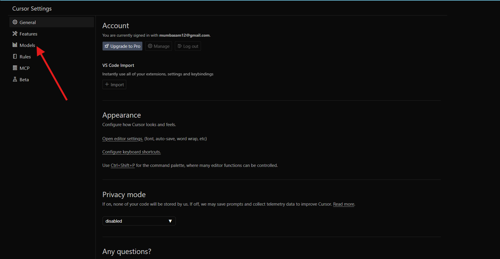Click the Account section heading
The image size is (500, 259).
click(x=116, y=26)
